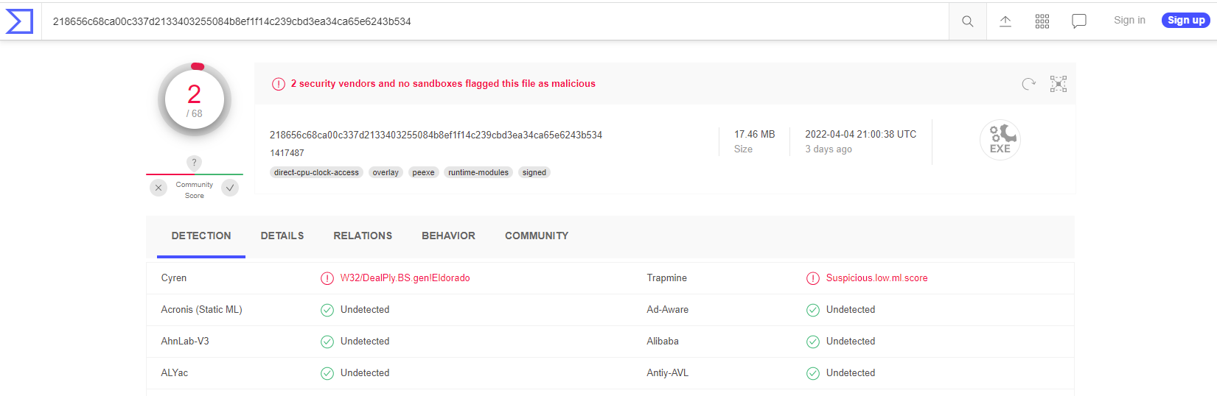Click the ALYac undetected check icon
Image resolution: width=1217 pixels, height=396 pixels.
coord(327,373)
